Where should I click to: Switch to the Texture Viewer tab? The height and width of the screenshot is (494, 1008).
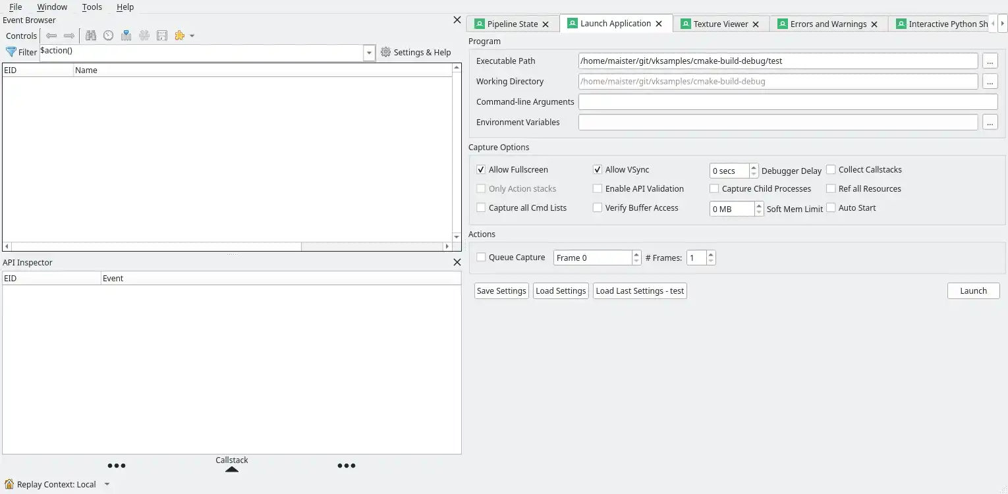(720, 24)
